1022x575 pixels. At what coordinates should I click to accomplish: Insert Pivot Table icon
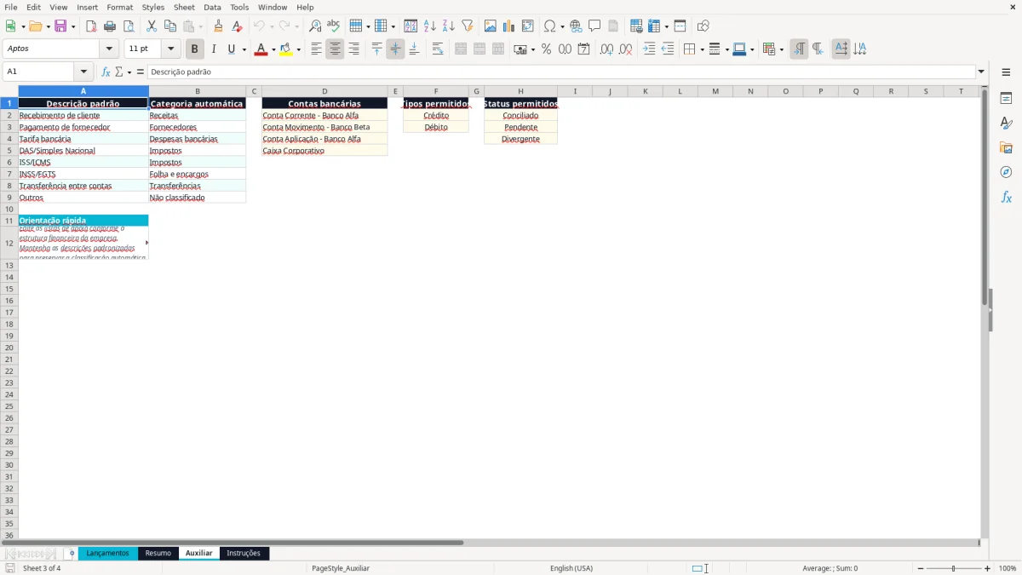point(528,26)
